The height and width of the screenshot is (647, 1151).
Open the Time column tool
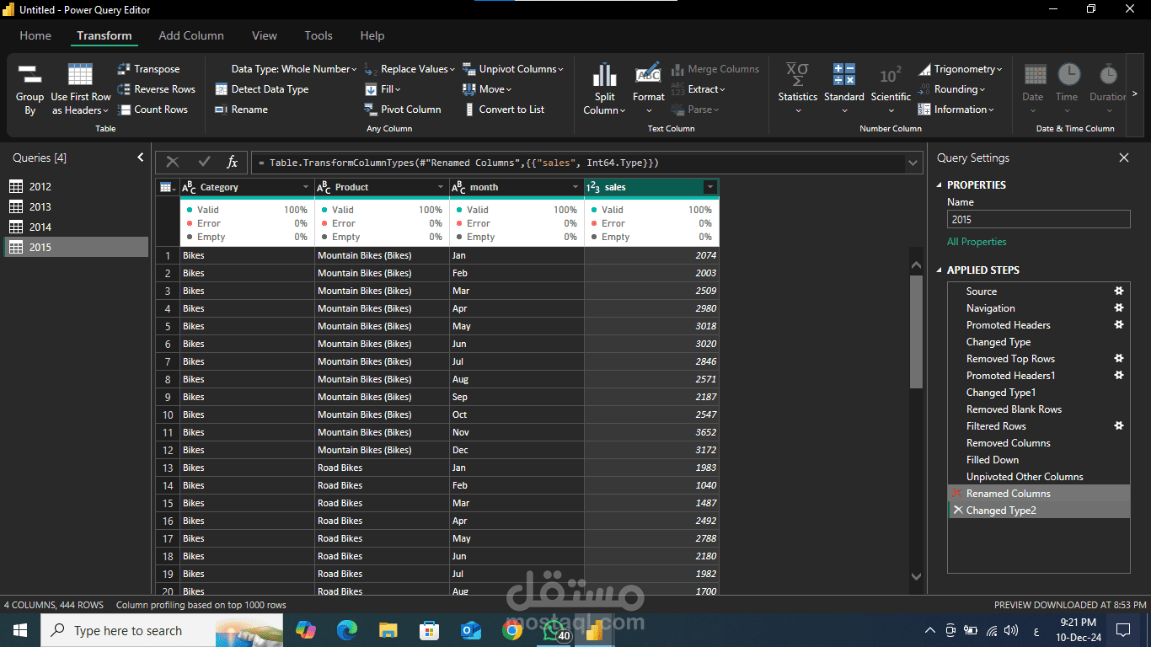coord(1068,89)
